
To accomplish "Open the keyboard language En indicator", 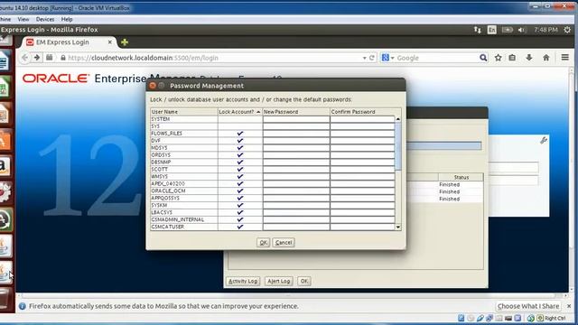I will 491,30.
